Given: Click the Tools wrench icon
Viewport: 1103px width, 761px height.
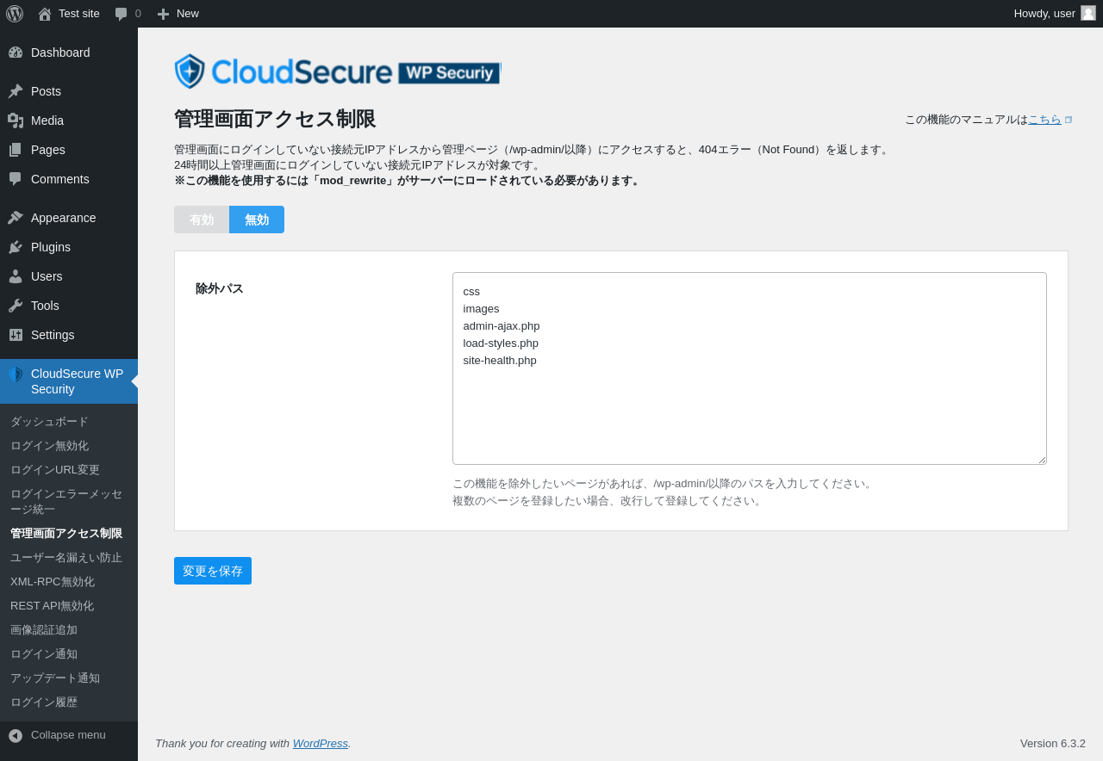Looking at the screenshot, I should coord(16,306).
